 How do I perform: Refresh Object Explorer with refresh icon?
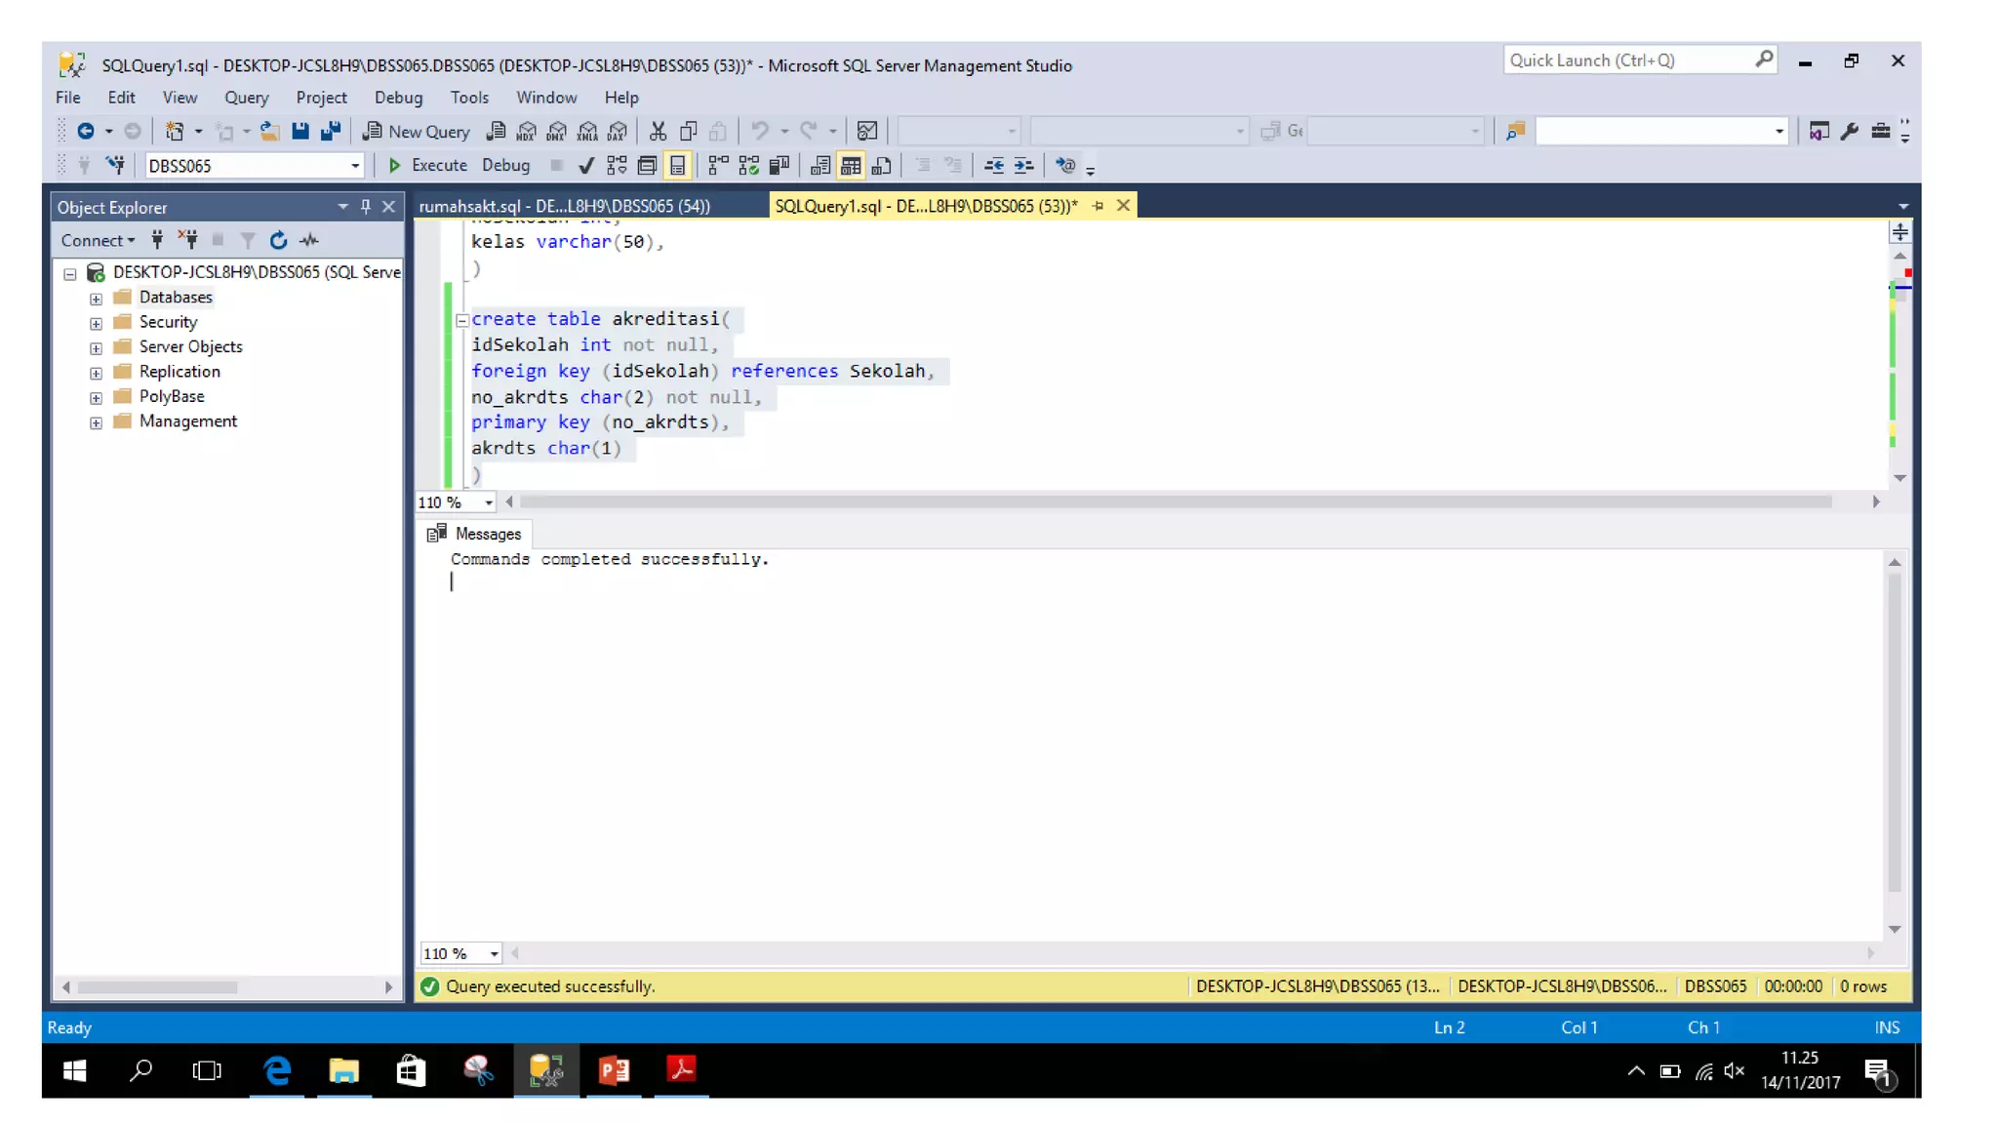(278, 240)
